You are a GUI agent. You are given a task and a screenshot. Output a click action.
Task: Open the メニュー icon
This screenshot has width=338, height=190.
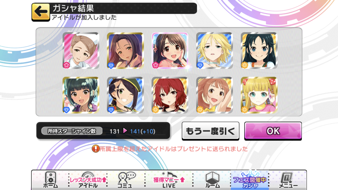click(288, 180)
